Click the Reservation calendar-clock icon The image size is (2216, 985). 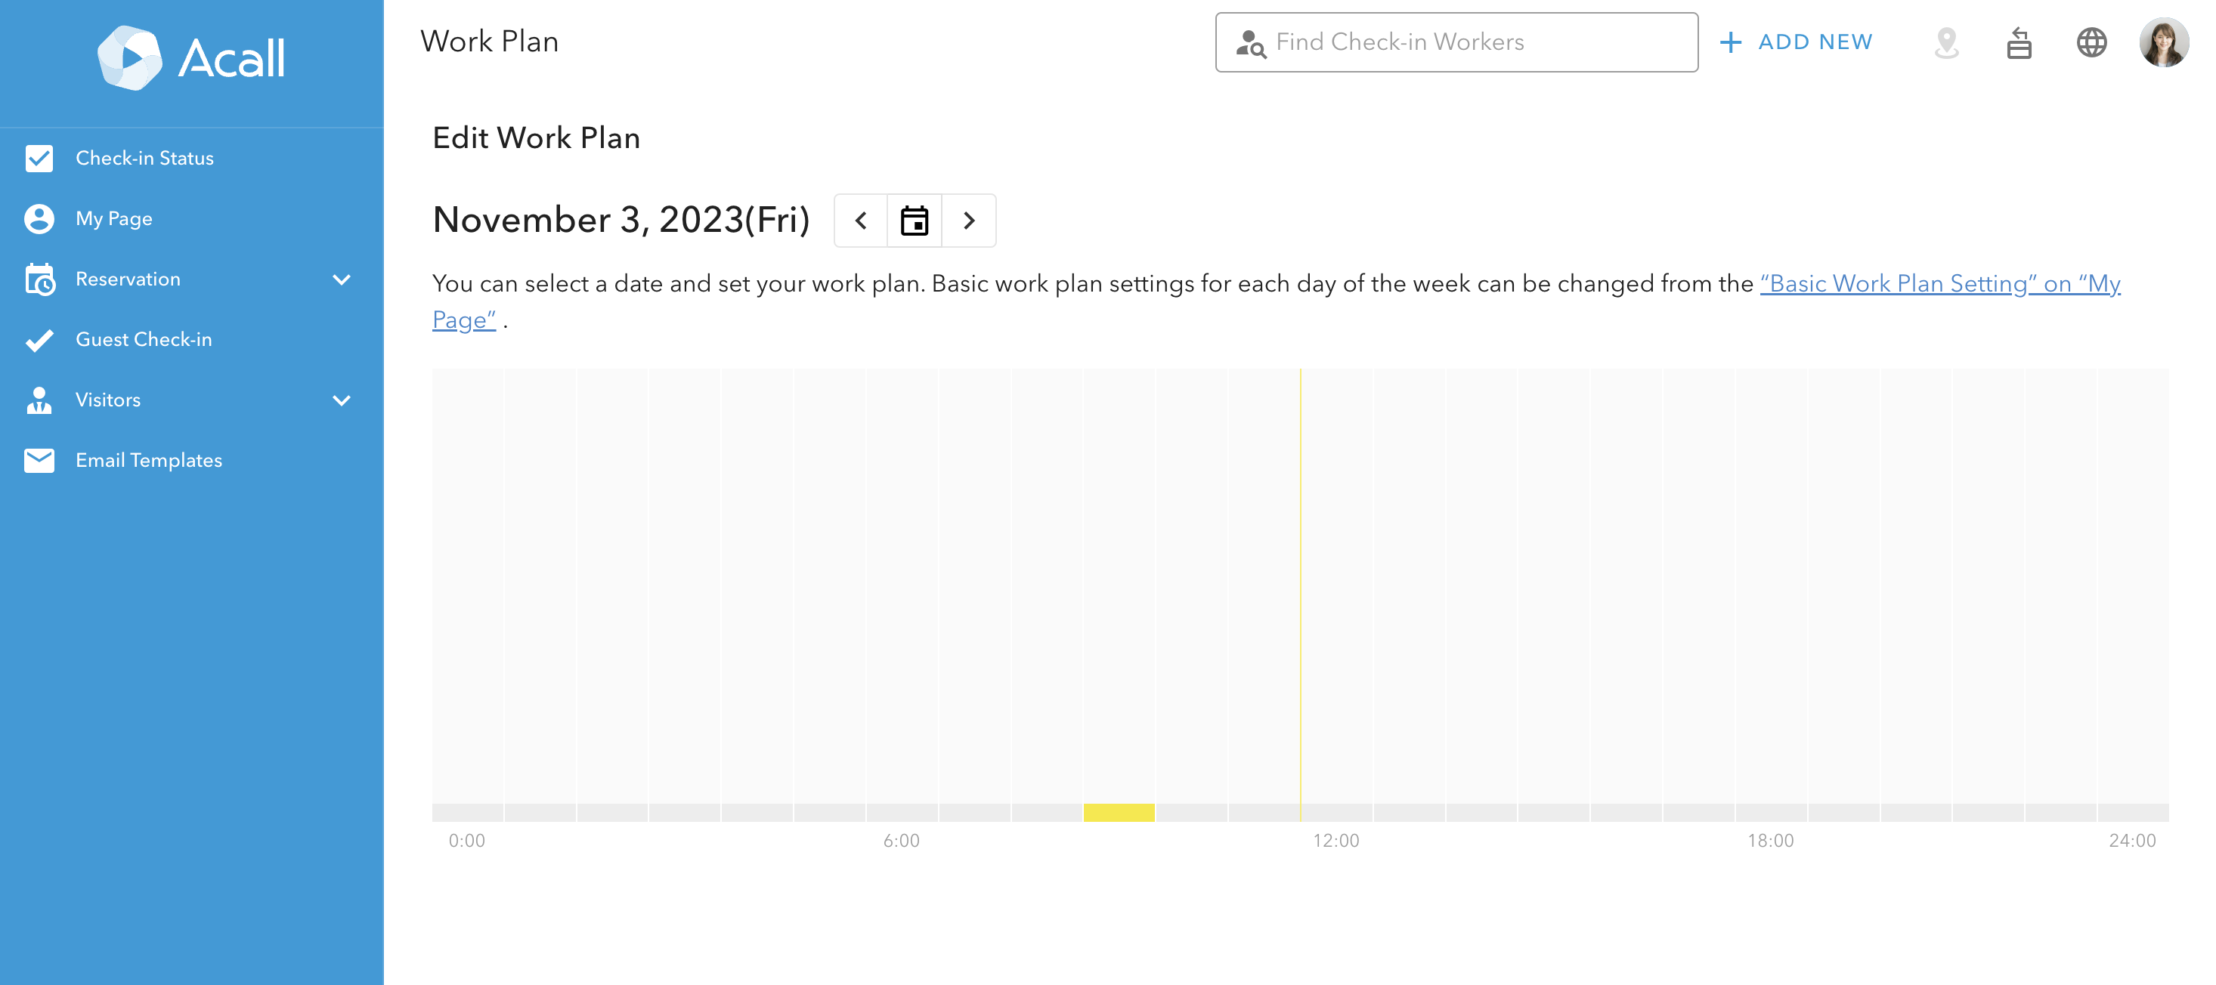39,279
